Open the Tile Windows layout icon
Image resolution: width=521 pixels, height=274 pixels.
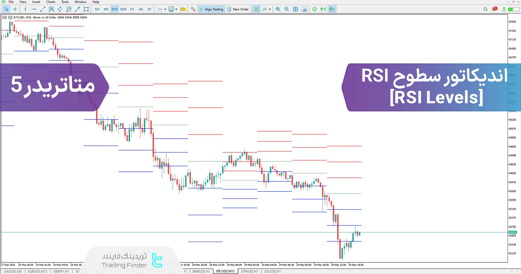296,9
